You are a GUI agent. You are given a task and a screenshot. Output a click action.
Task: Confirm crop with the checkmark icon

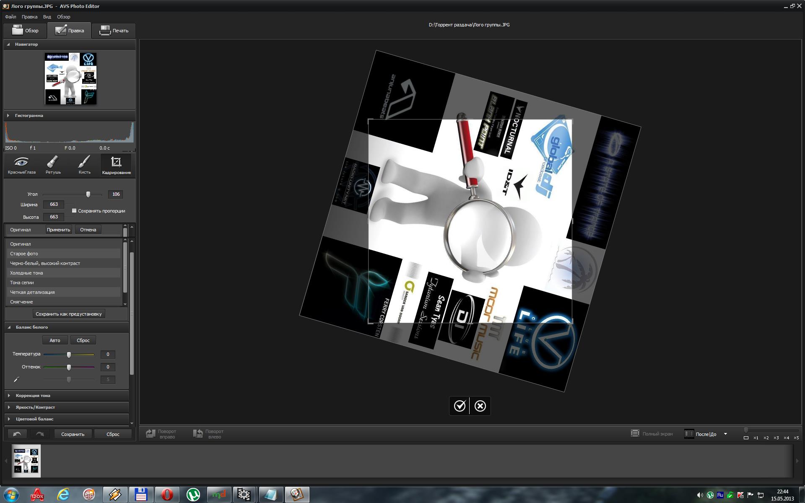pyautogui.click(x=460, y=406)
